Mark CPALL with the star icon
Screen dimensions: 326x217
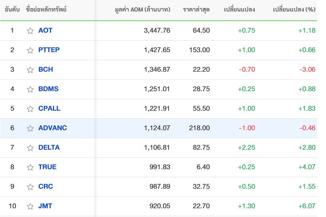(30, 109)
